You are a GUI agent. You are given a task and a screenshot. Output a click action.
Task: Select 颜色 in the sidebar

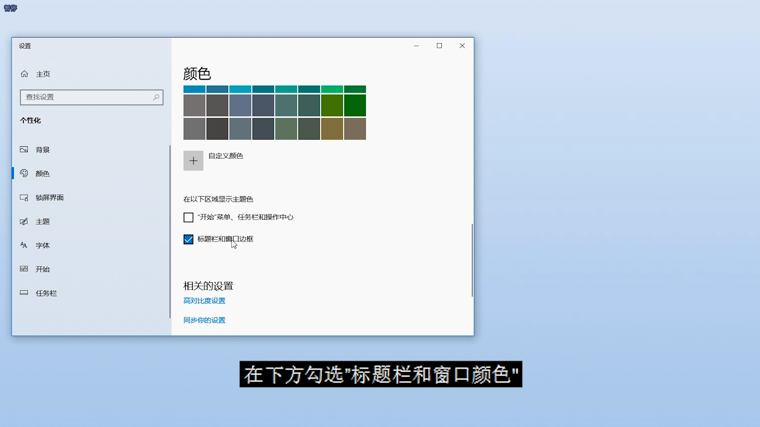[x=91, y=174]
